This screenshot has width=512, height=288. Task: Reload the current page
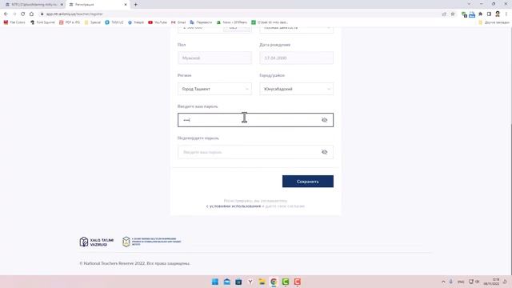pos(23,14)
